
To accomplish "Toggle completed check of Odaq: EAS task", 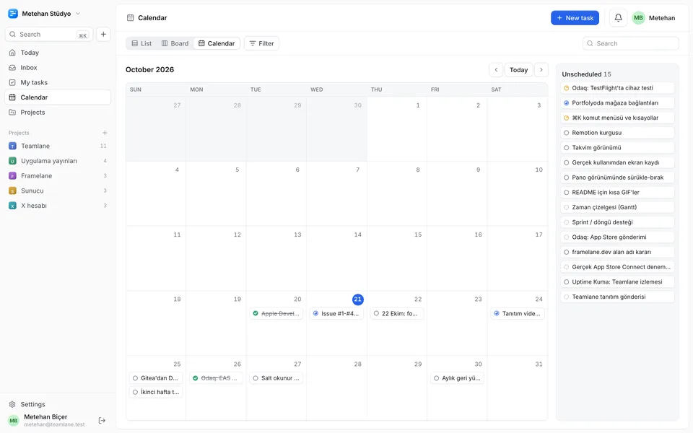I will point(196,378).
